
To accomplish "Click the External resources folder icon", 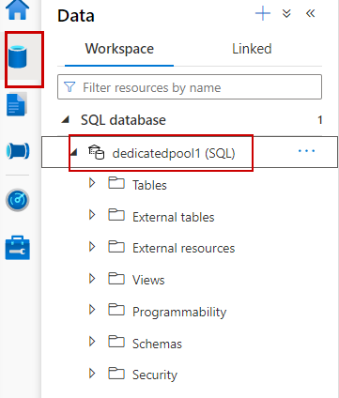I will (116, 247).
